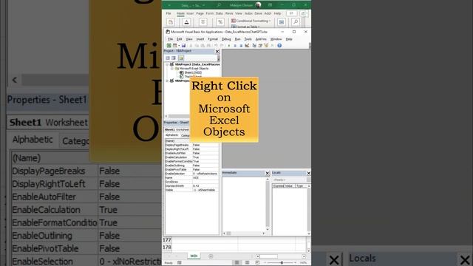Toggle Design Mode in the VBA toolbar
473x266 pixels.
click(247, 46)
